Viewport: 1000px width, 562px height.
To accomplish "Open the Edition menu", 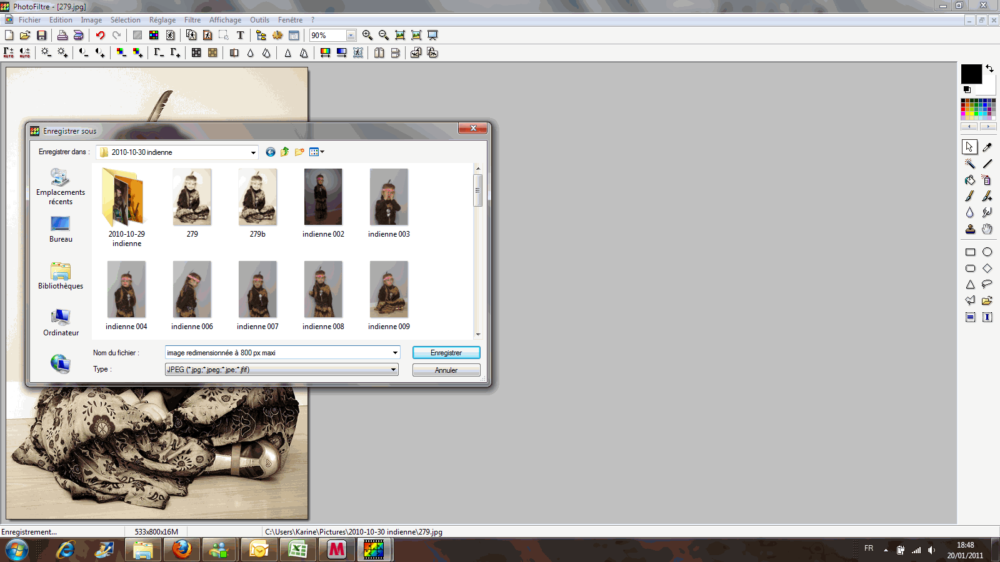I will pyautogui.click(x=61, y=20).
